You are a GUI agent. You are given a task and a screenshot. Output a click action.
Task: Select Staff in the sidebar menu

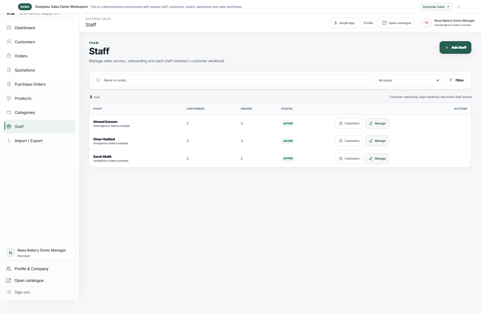click(x=40, y=127)
